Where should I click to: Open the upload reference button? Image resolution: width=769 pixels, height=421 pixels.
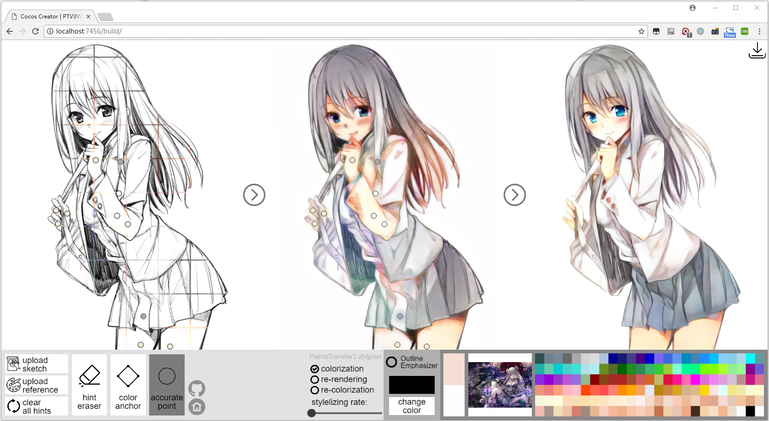click(x=36, y=385)
